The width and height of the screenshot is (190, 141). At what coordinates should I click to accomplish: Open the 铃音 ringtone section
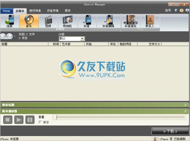click(87, 21)
